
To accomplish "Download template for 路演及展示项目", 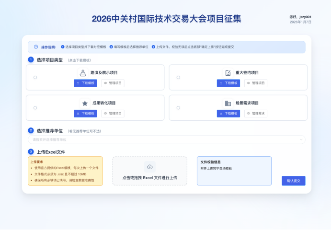I will click(x=85, y=83).
